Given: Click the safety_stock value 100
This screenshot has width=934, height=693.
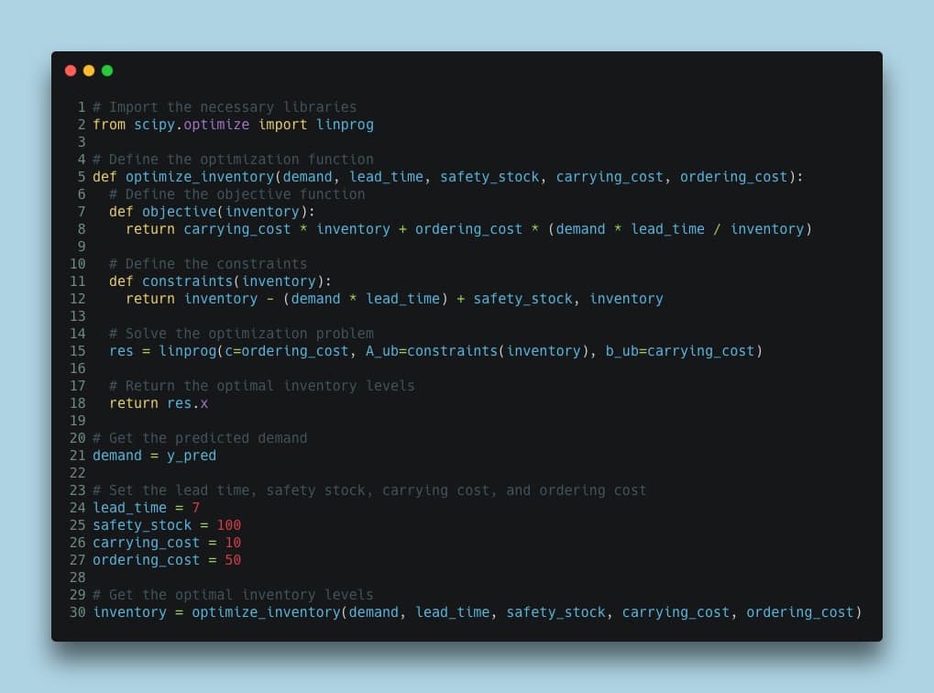Looking at the screenshot, I should [228, 525].
